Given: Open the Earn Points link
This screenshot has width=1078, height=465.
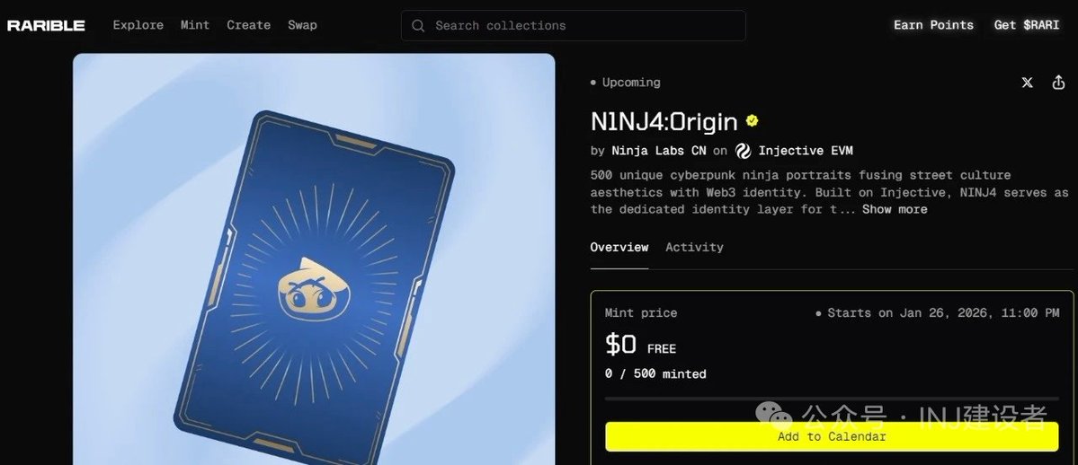Looking at the screenshot, I should [933, 25].
